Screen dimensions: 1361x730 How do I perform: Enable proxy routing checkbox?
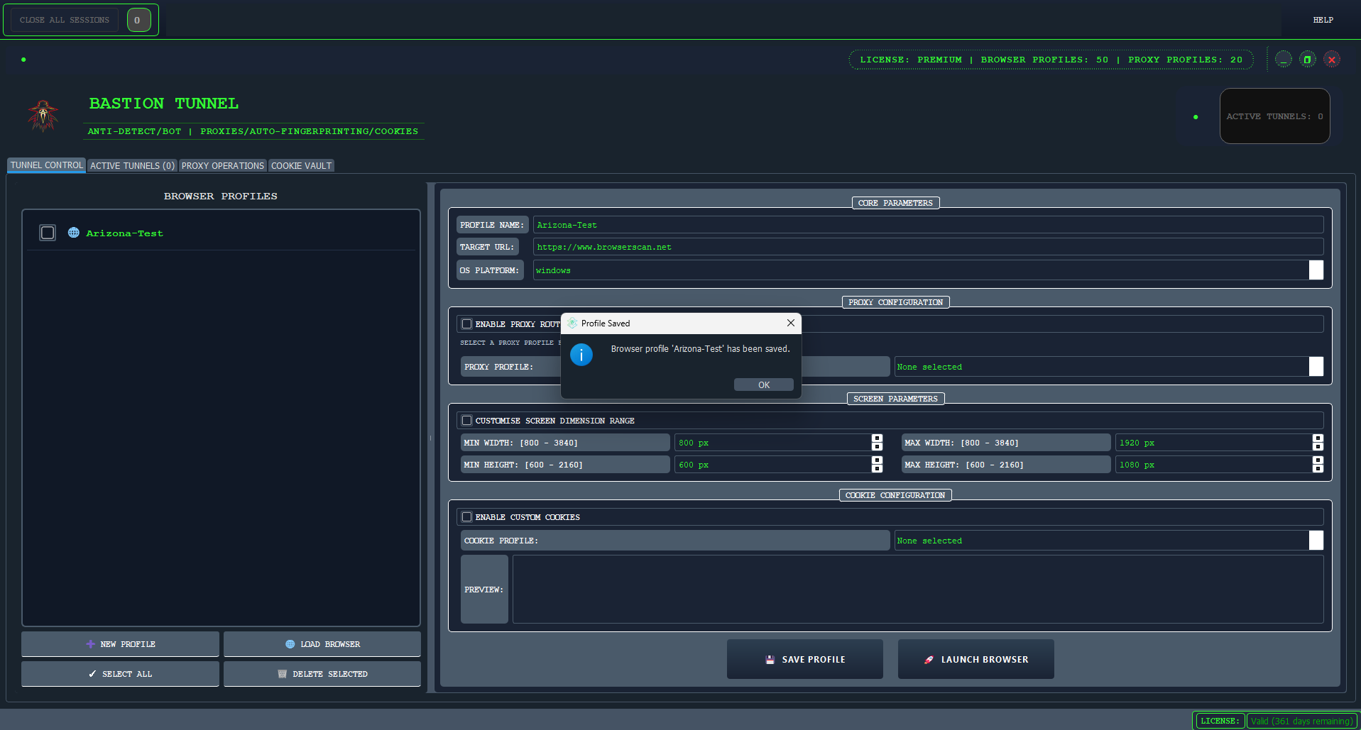coord(466,324)
